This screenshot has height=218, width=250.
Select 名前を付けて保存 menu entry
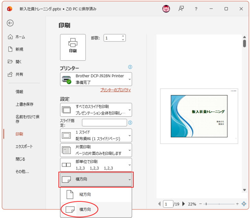click(x=27, y=119)
